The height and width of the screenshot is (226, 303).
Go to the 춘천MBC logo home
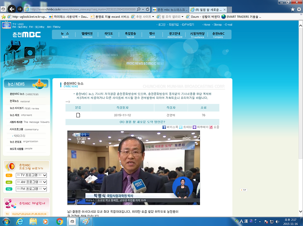click(x=27, y=35)
